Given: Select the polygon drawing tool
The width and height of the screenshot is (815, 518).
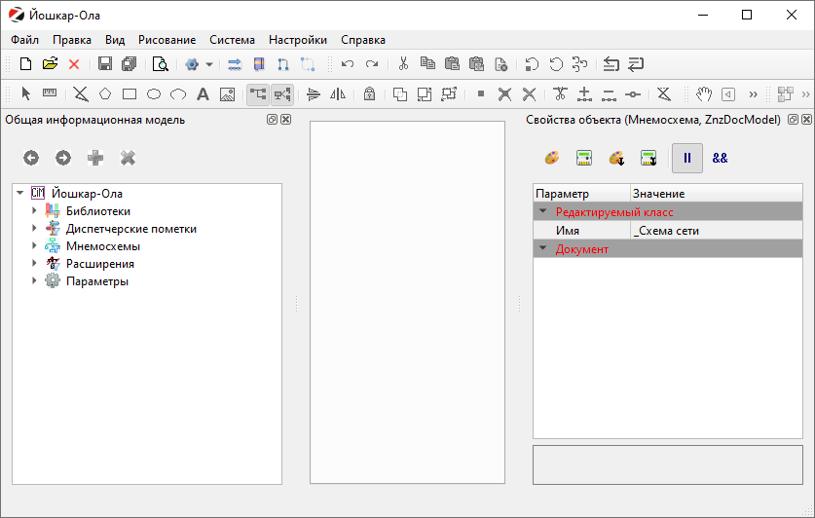Looking at the screenshot, I should coord(104,94).
